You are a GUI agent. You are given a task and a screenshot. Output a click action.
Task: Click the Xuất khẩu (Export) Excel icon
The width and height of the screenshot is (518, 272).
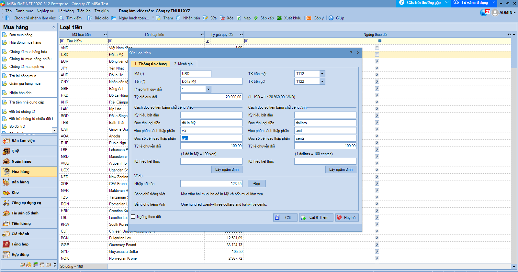279,18
